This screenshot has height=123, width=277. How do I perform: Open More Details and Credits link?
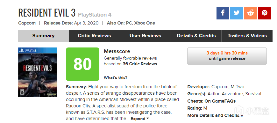(x=215, y=116)
